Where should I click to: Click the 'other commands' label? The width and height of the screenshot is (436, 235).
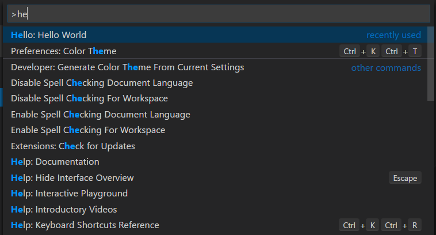386,68
